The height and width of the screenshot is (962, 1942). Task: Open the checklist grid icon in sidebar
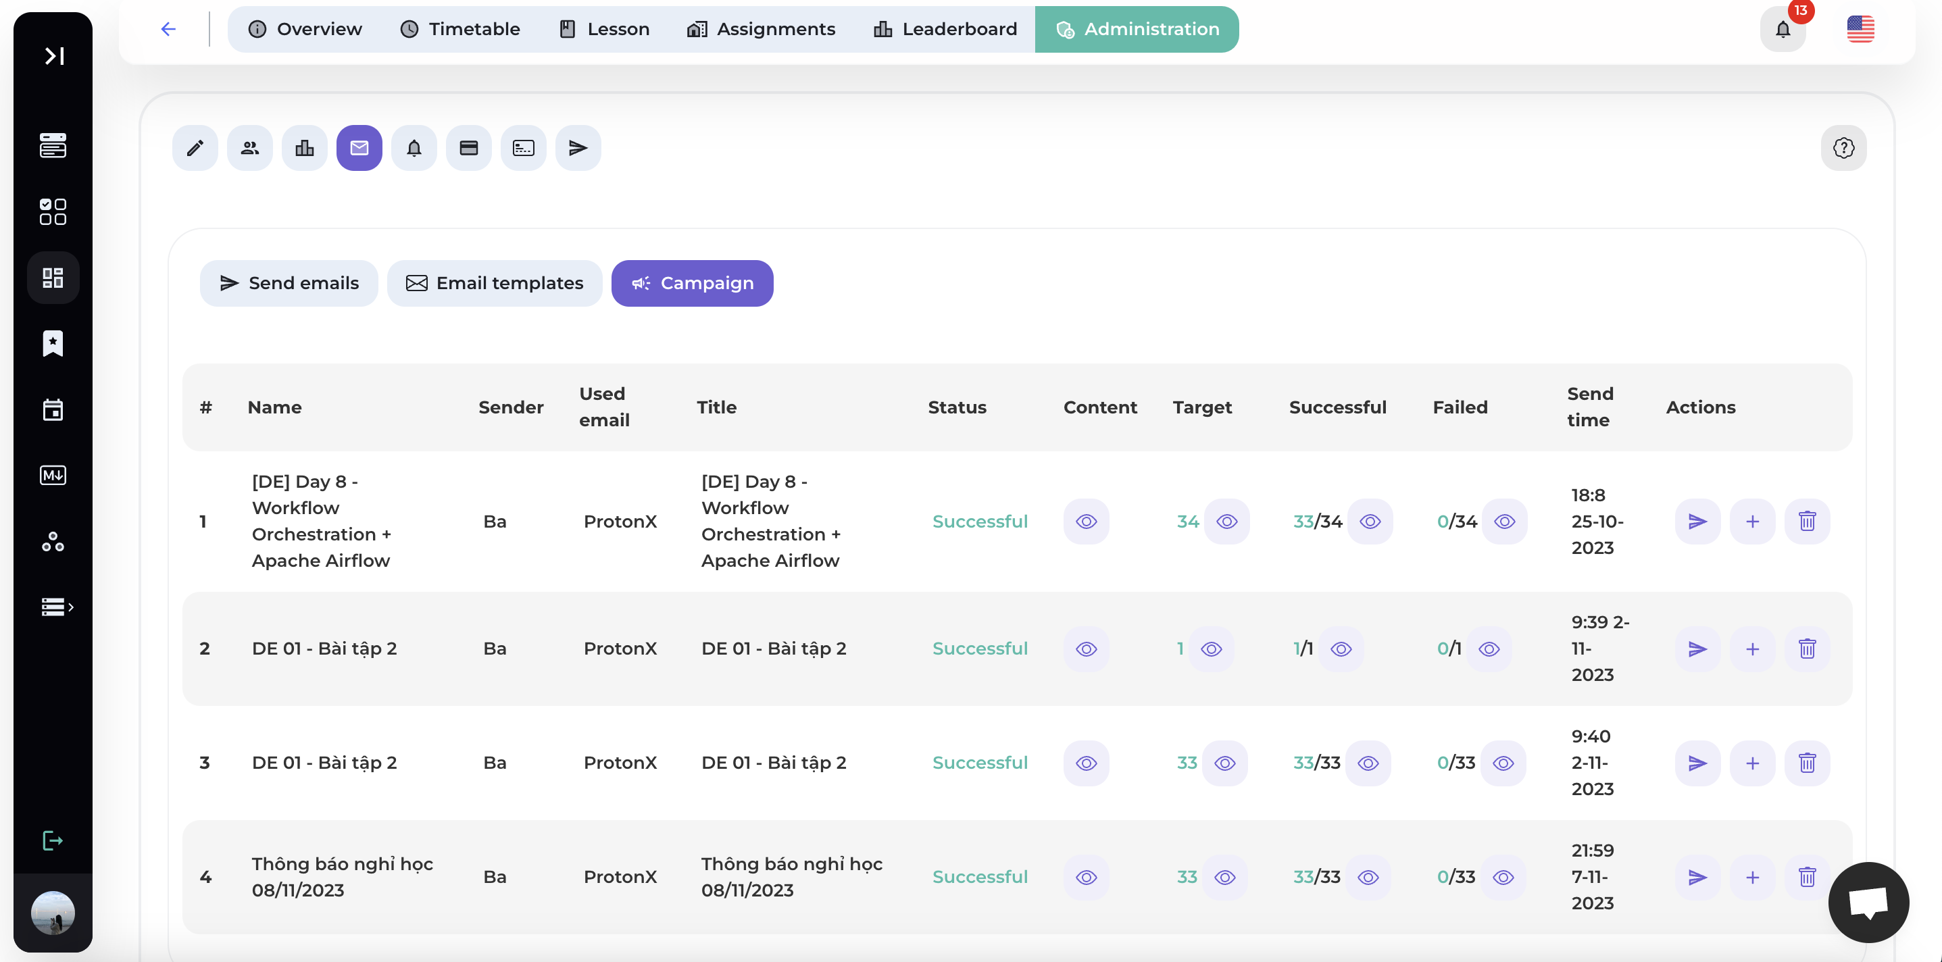pos(53,212)
